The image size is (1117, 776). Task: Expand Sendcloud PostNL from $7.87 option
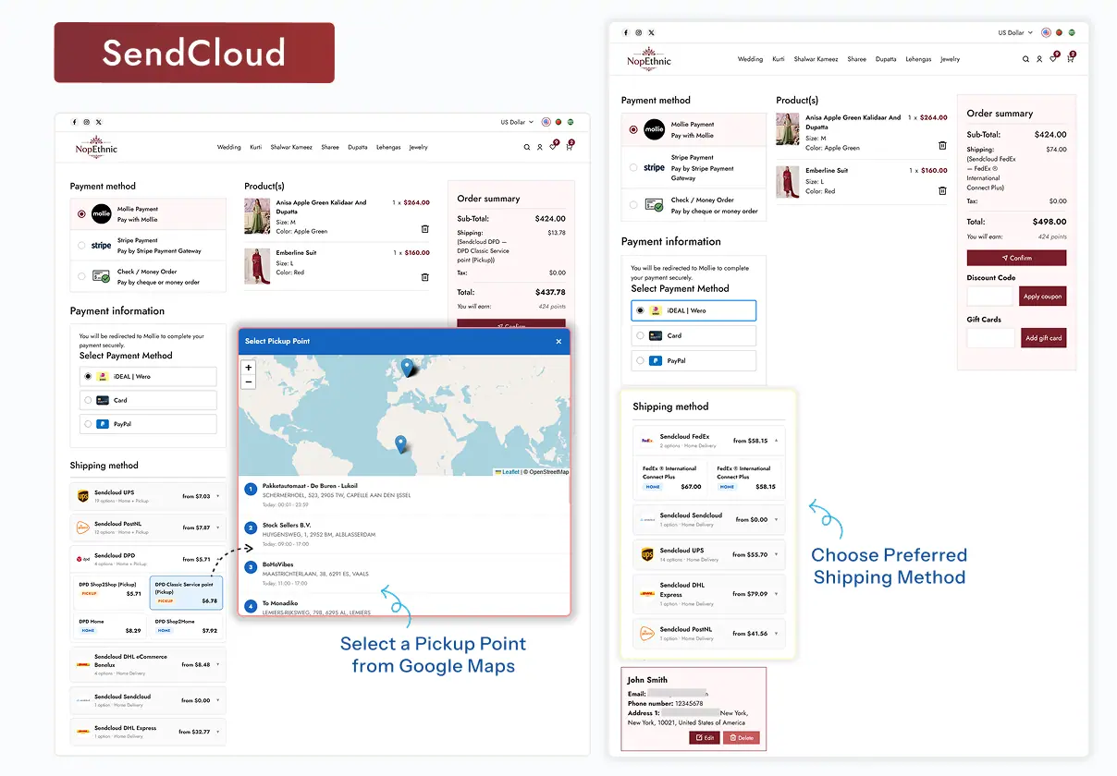tap(148, 527)
